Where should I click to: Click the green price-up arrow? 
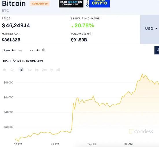[x=72, y=27]
